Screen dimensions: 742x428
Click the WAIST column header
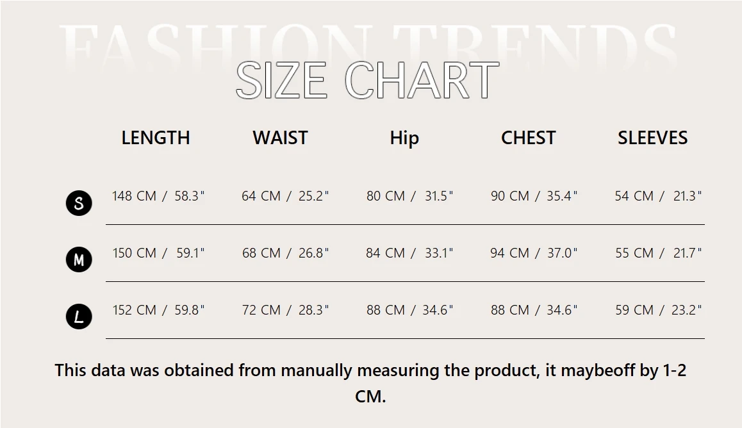[280, 138]
